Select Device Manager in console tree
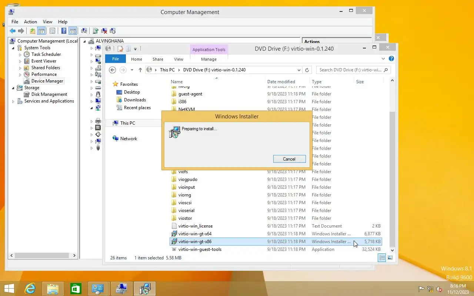This screenshot has width=474, height=296. pos(47,81)
